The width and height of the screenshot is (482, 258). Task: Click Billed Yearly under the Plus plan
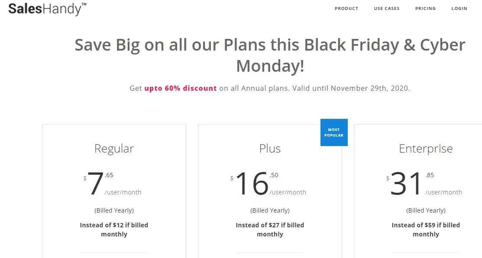click(x=270, y=210)
